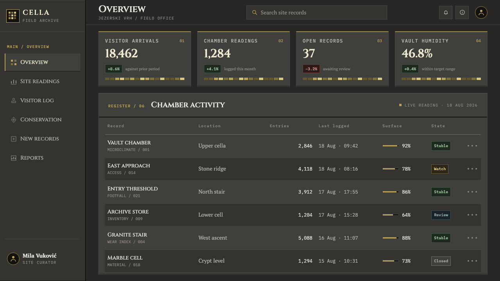Open the Entry threshold row's more options
This screenshot has width=500, height=281.
tap(472, 192)
